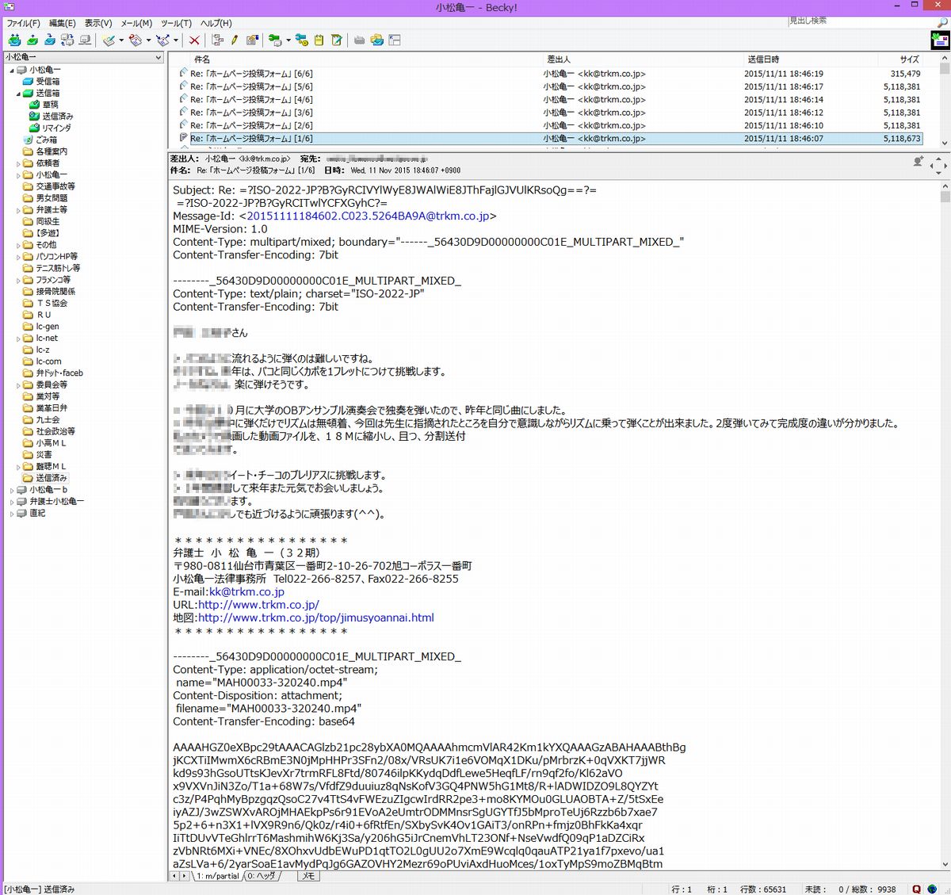The image size is (951, 895).
Task: Click the red Q icon in status bar
Action: click(x=917, y=889)
